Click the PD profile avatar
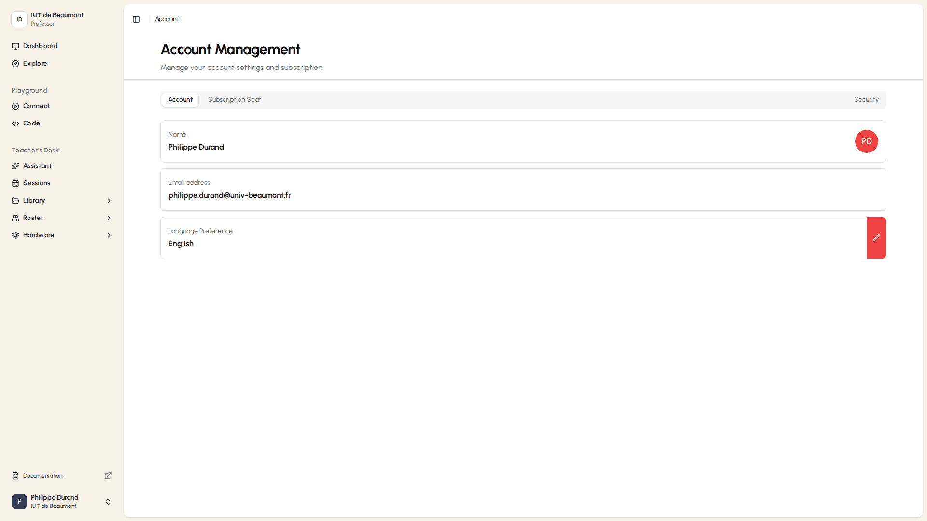 (867, 141)
